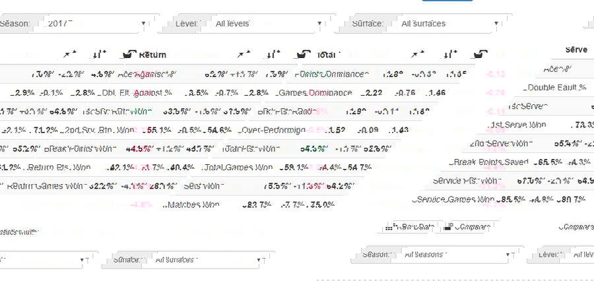Click the arrow icon just right of Return heading
594x281 pixels.
[x=244, y=55]
